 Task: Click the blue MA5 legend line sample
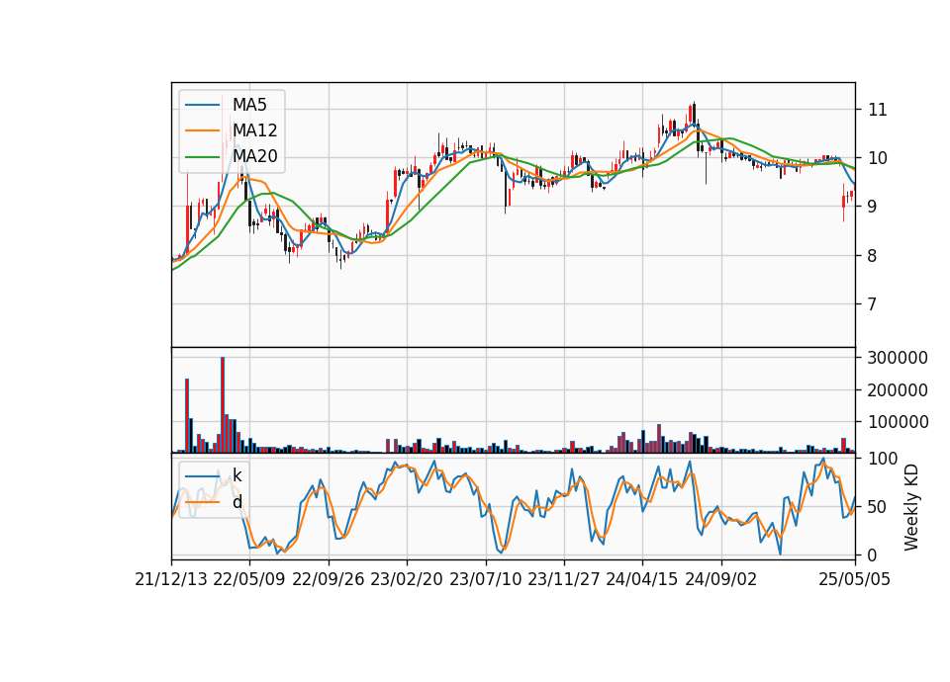(202, 106)
